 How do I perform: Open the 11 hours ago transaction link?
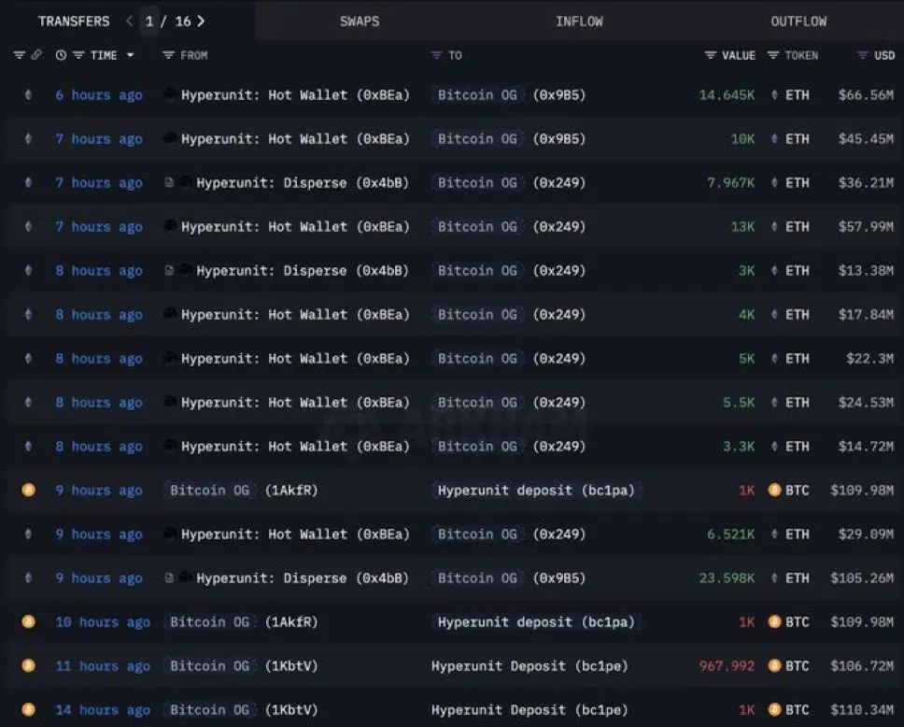pyautogui.click(x=103, y=666)
